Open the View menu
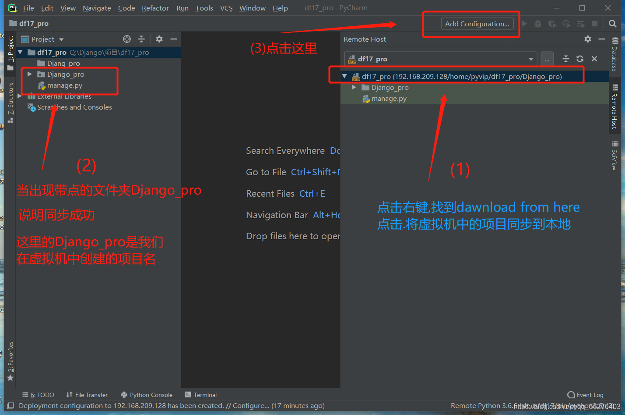 click(68, 8)
